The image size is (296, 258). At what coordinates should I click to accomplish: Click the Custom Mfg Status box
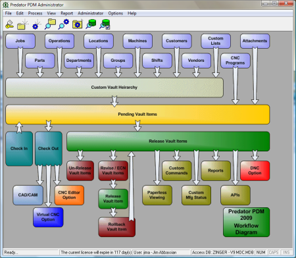(196, 195)
